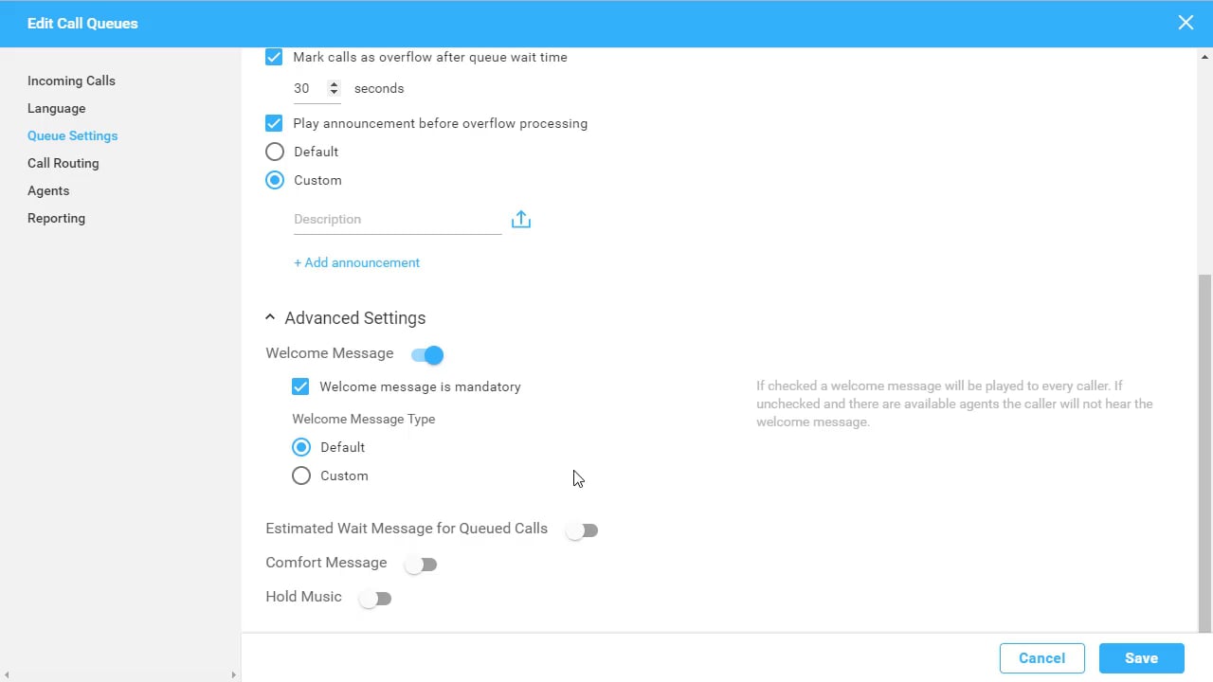Select Default overflow announcement radio button
1213x682 pixels.
(x=275, y=152)
